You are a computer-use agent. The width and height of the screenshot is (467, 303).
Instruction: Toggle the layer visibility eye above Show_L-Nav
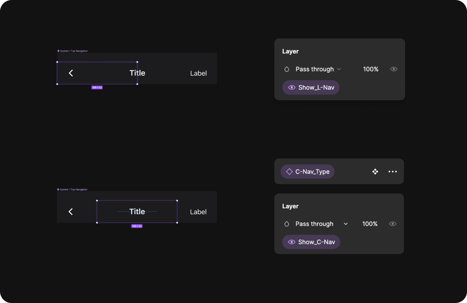click(394, 69)
